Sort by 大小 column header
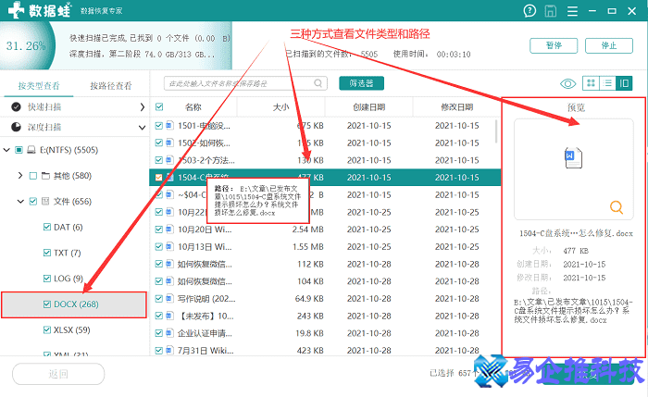 tap(280, 107)
